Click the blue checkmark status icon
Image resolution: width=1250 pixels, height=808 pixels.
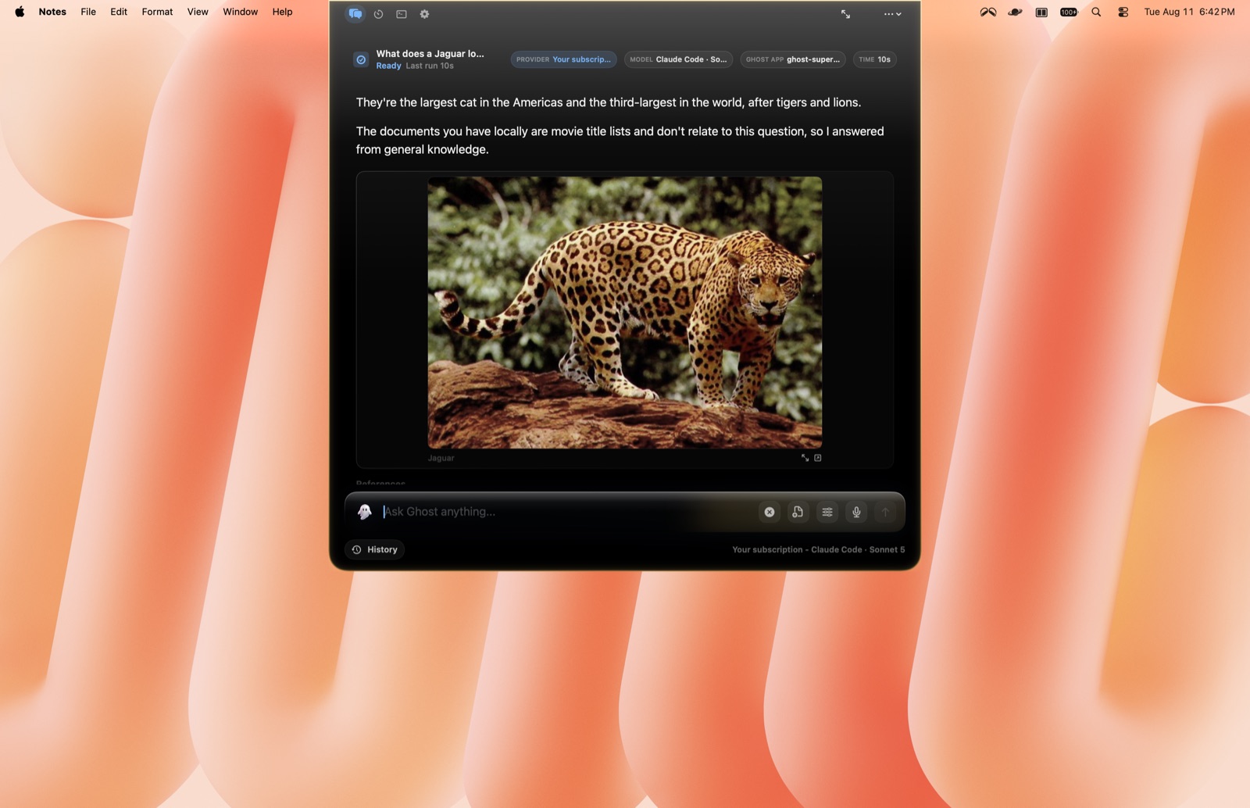tap(361, 59)
